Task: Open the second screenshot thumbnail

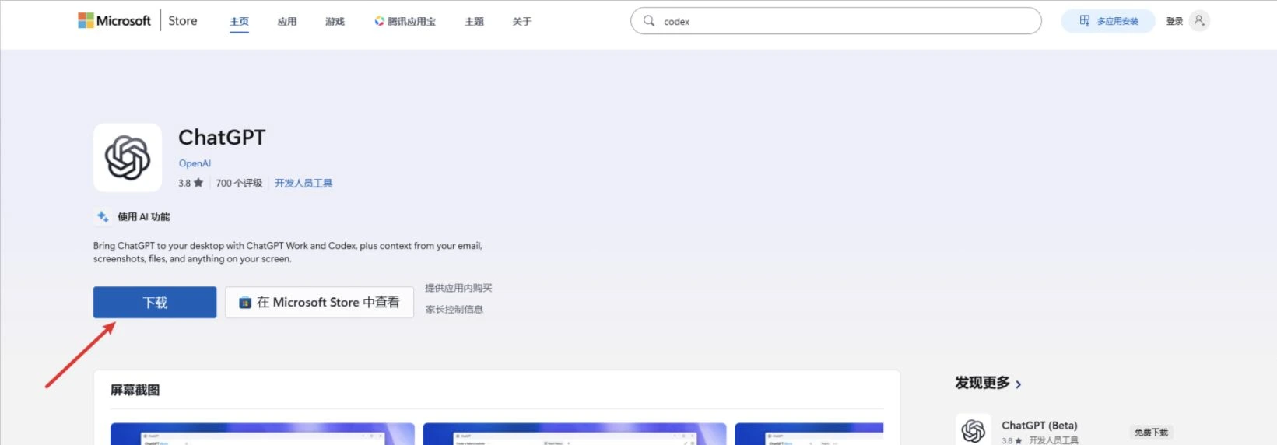Action: tap(574, 434)
